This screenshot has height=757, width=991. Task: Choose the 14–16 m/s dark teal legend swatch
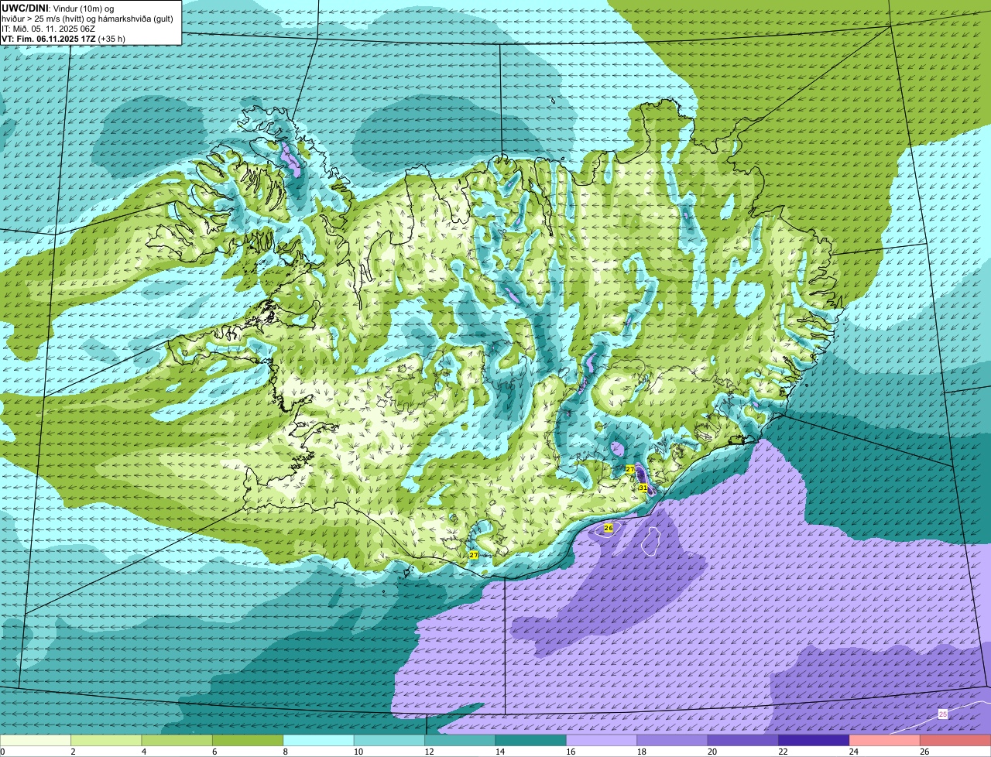(531, 741)
